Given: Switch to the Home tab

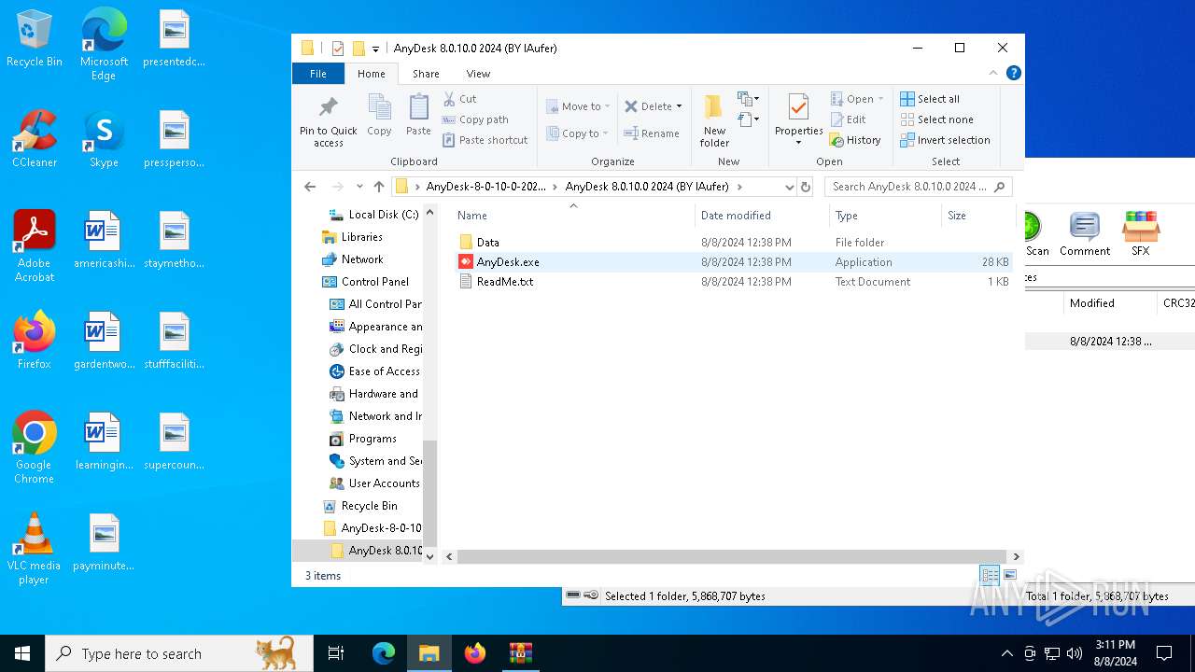Looking at the screenshot, I should click(371, 74).
